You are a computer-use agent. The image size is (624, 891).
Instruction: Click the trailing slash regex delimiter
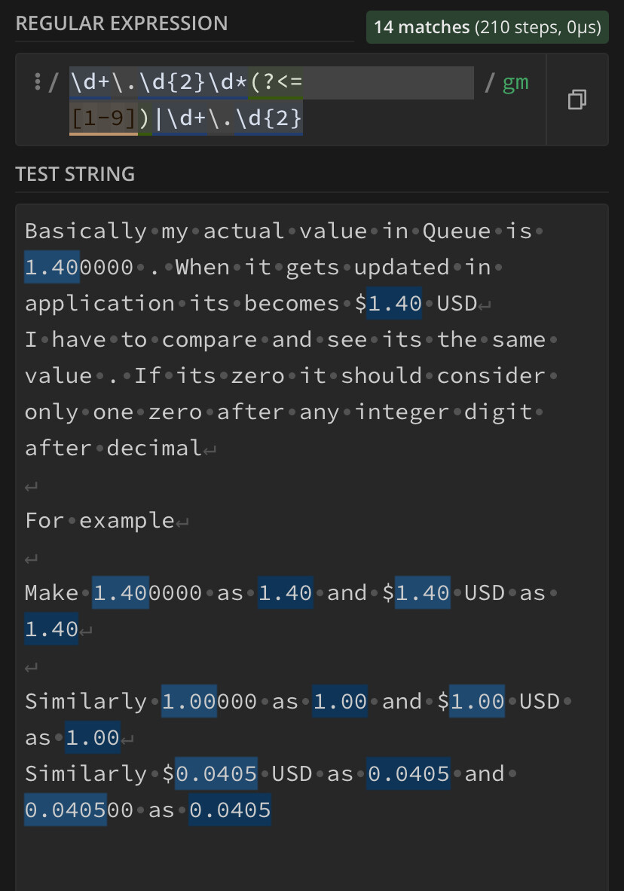pyautogui.click(x=489, y=83)
